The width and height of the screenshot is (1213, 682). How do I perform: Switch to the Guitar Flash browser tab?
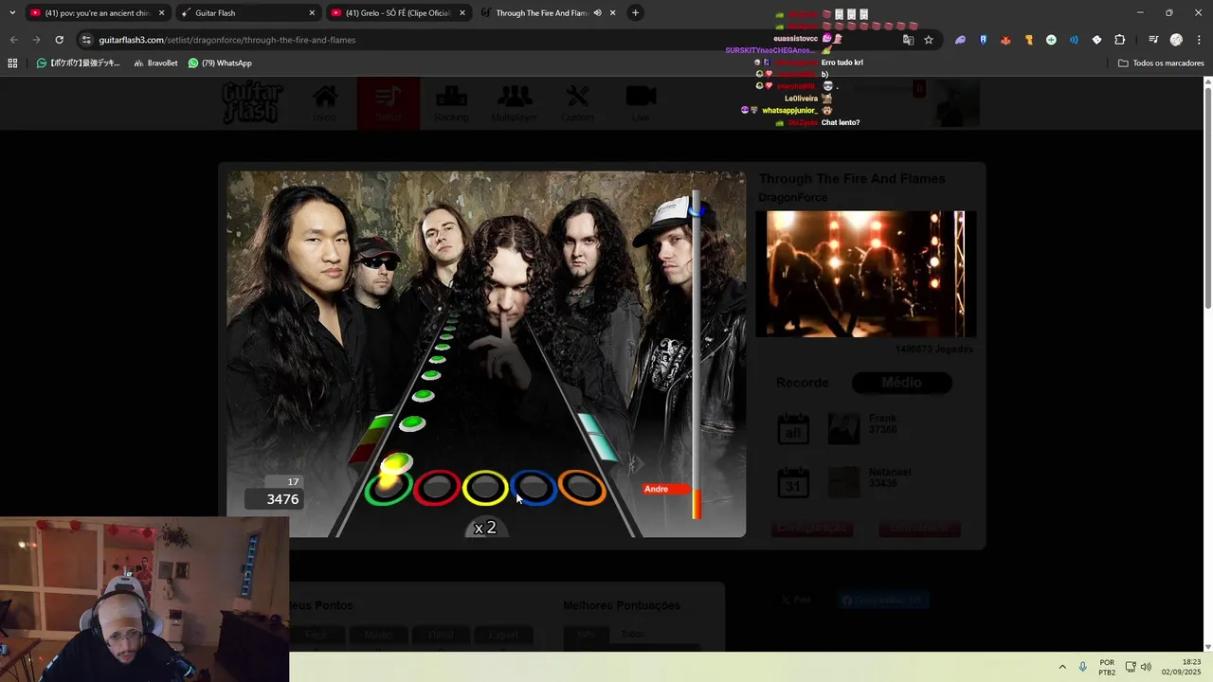(250, 13)
